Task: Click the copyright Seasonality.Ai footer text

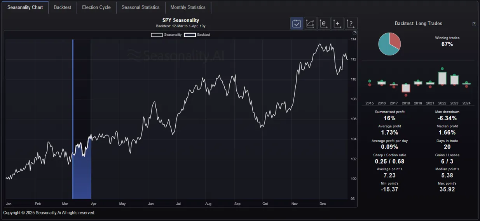Action: tap(49, 212)
